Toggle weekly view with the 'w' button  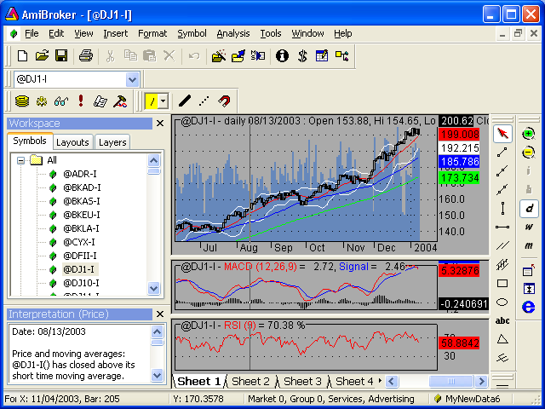pos(529,227)
